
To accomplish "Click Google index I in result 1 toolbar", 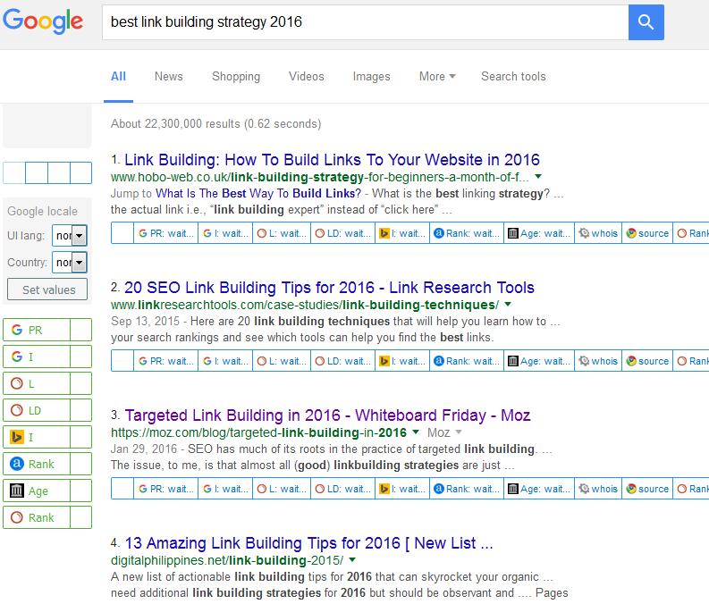I will pos(225,233).
